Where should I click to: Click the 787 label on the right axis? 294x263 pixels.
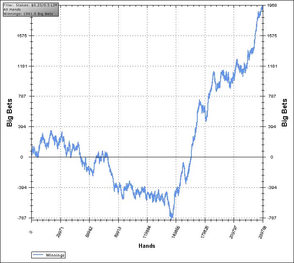click(x=272, y=96)
